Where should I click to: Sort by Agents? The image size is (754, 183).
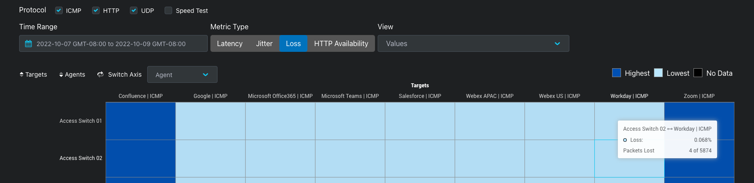(x=72, y=74)
